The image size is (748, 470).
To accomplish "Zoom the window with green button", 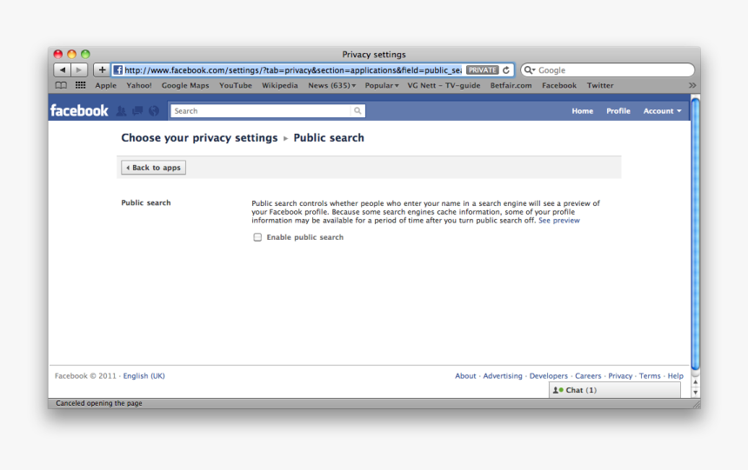I will coord(85,54).
